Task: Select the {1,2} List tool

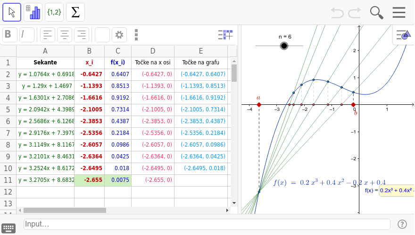Action: click(x=54, y=12)
